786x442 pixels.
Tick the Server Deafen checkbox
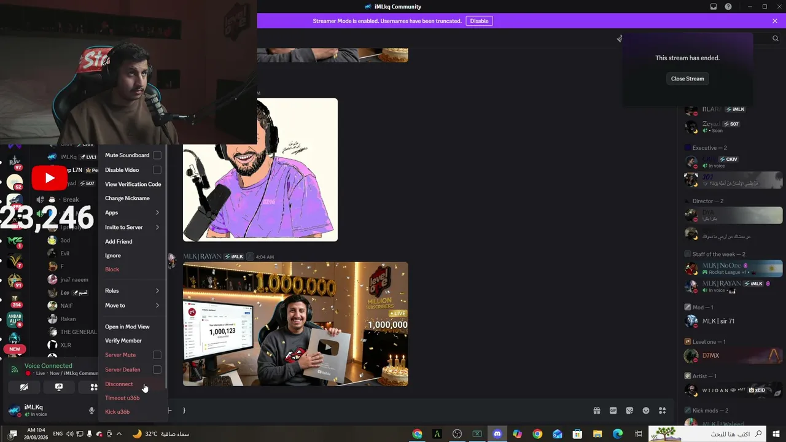157,370
